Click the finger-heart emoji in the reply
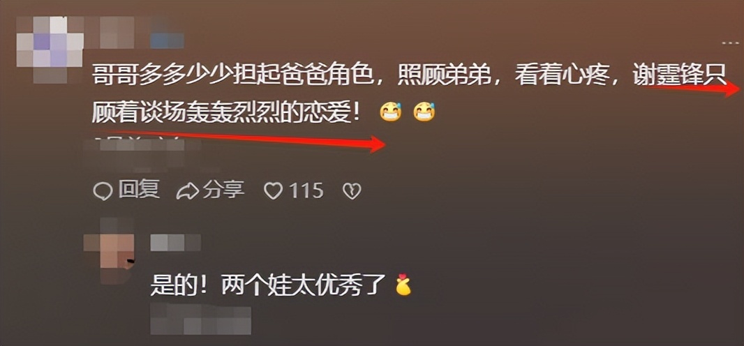The image size is (744, 346). pyautogui.click(x=403, y=285)
